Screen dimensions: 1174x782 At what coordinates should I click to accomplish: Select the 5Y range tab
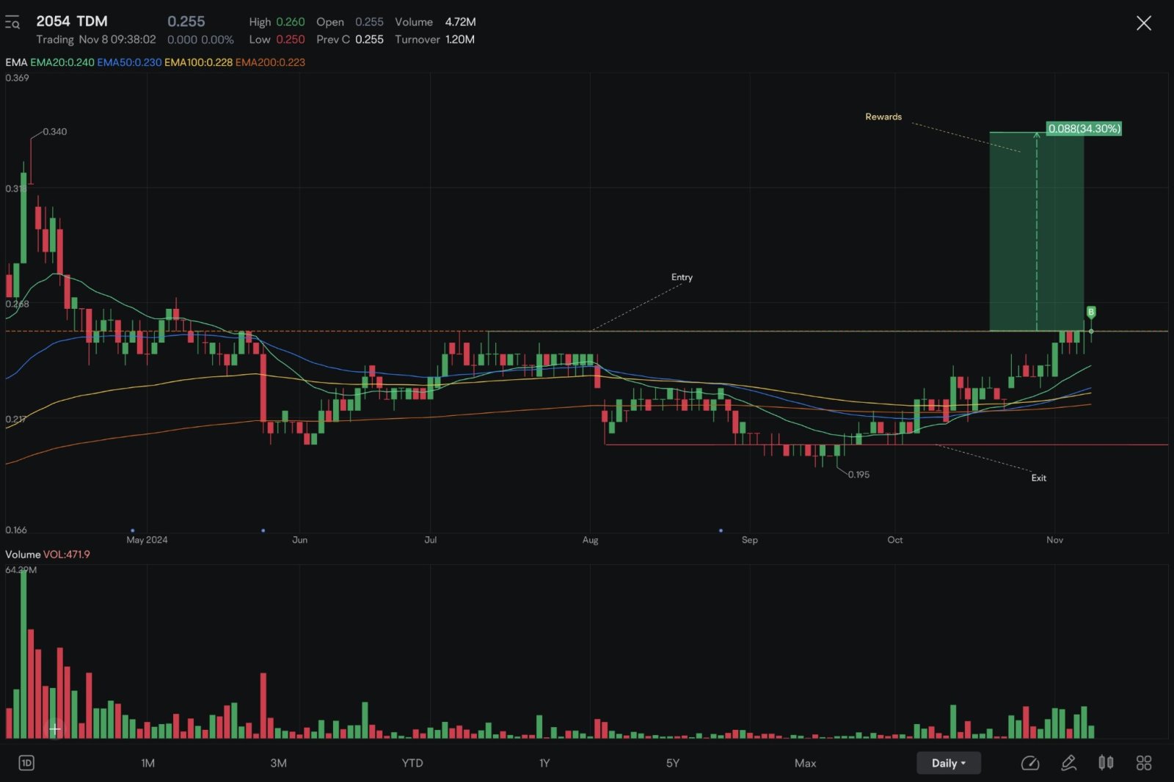tap(673, 763)
